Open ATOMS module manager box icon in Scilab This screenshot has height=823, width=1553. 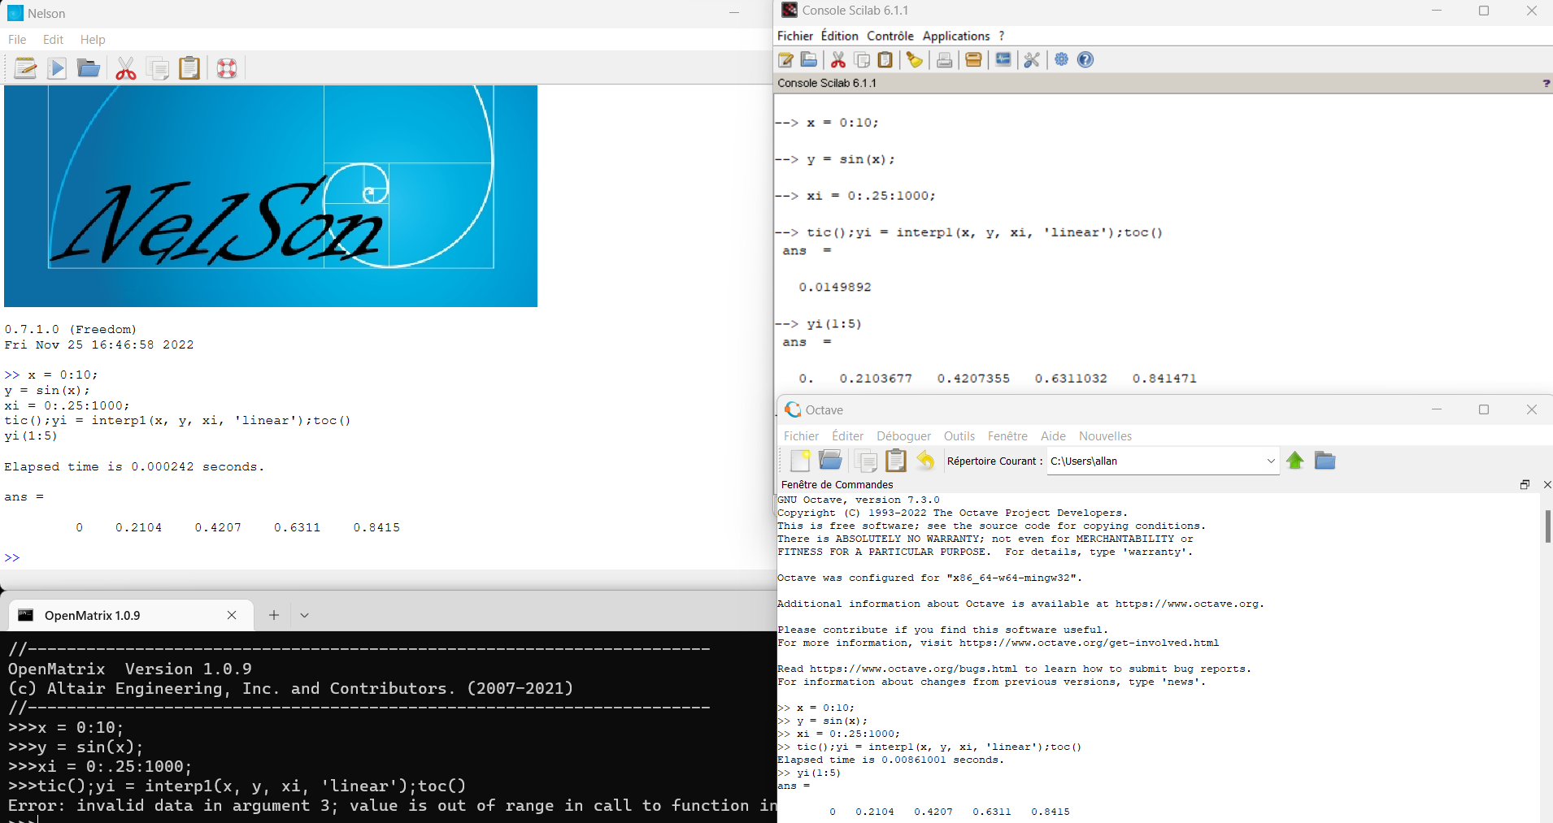point(973,59)
